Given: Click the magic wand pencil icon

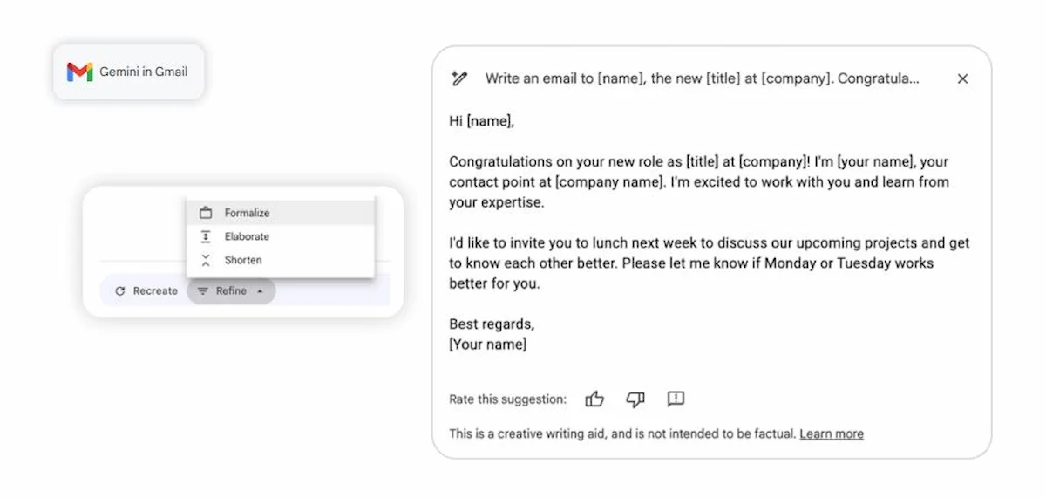Looking at the screenshot, I should click(x=459, y=78).
